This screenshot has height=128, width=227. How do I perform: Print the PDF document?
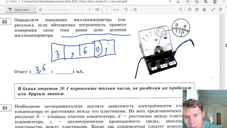click(x=190, y=10)
